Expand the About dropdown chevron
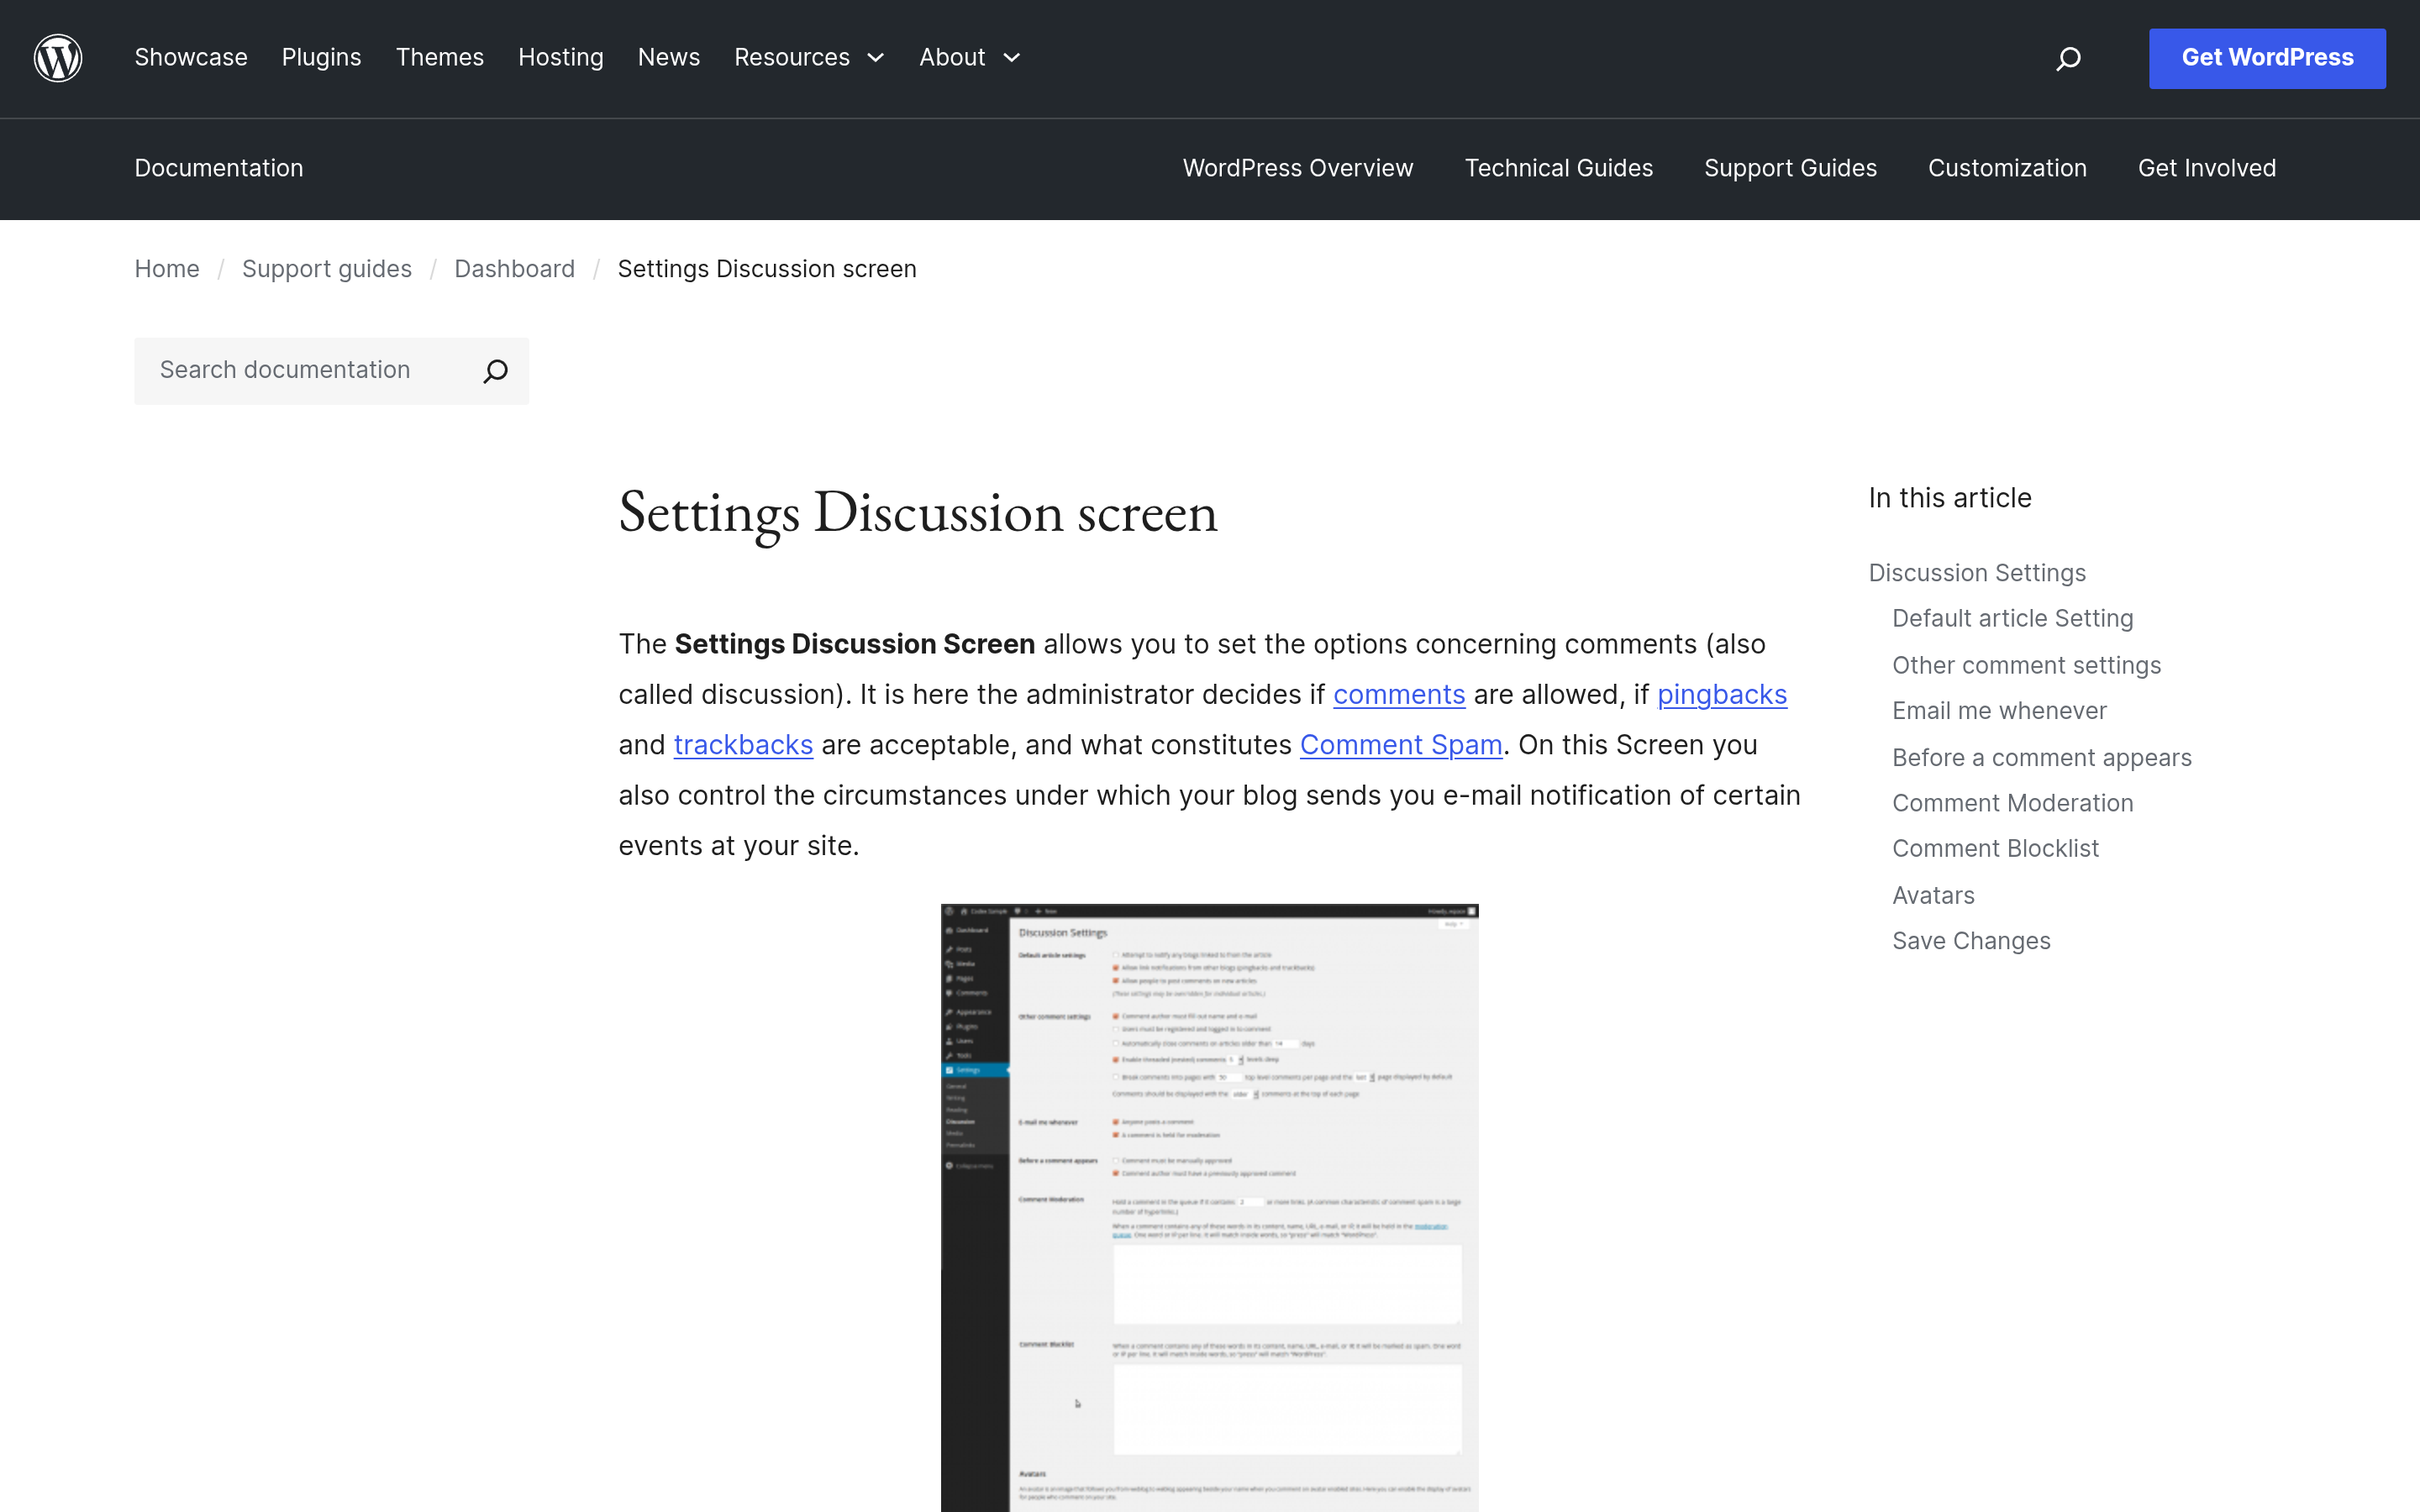The height and width of the screenshot is (1512, 2420). pyautogui.click(x=1012, y=58)
